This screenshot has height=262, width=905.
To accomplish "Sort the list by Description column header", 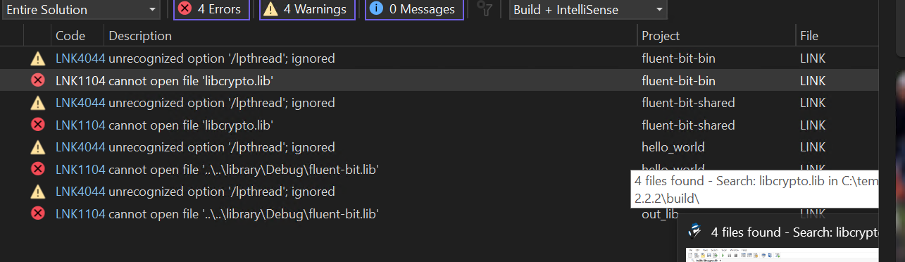I will [140, 36].
